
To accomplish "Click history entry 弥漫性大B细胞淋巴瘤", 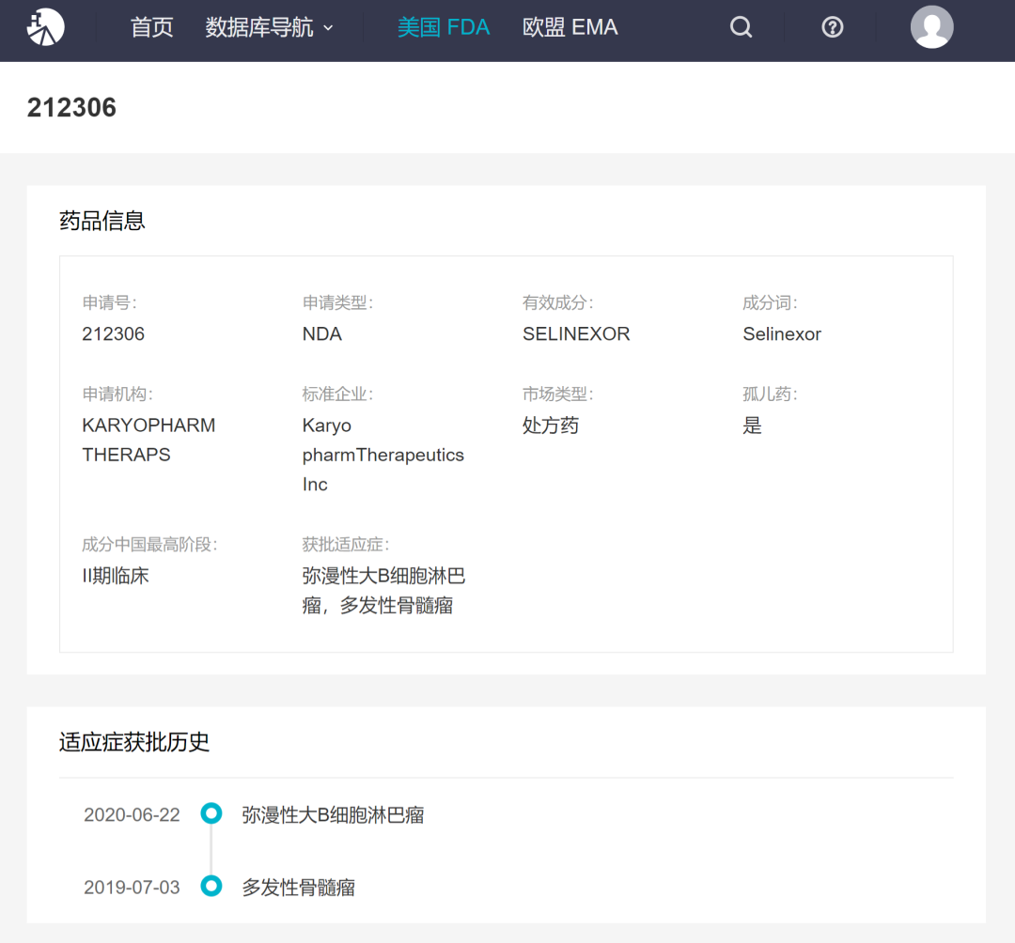I will 333,814.
